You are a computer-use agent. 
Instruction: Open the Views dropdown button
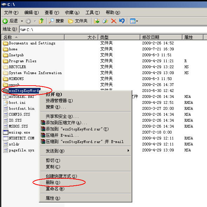[x=134, y=21]
